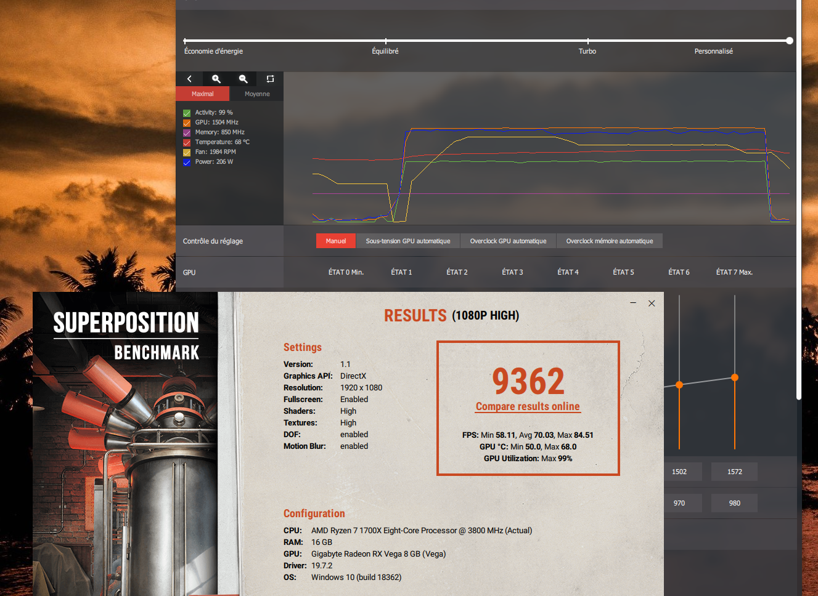The image size is (818, 596).
Task: Set profile to Équilibré
Action: pos(385,51)
